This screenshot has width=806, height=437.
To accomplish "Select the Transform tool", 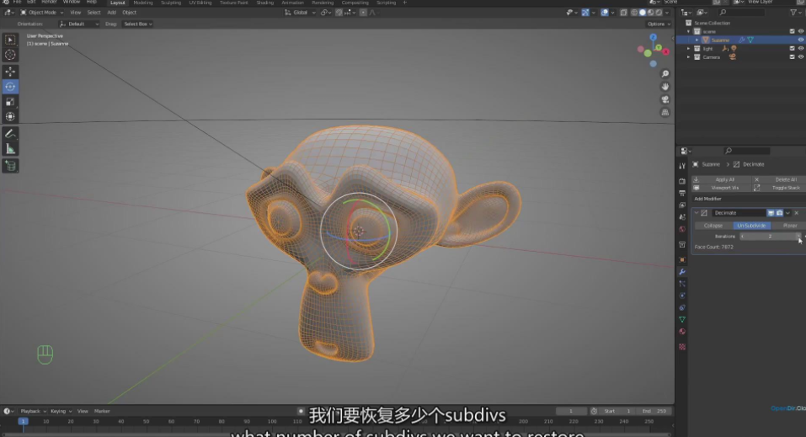I will coord(10,116).
